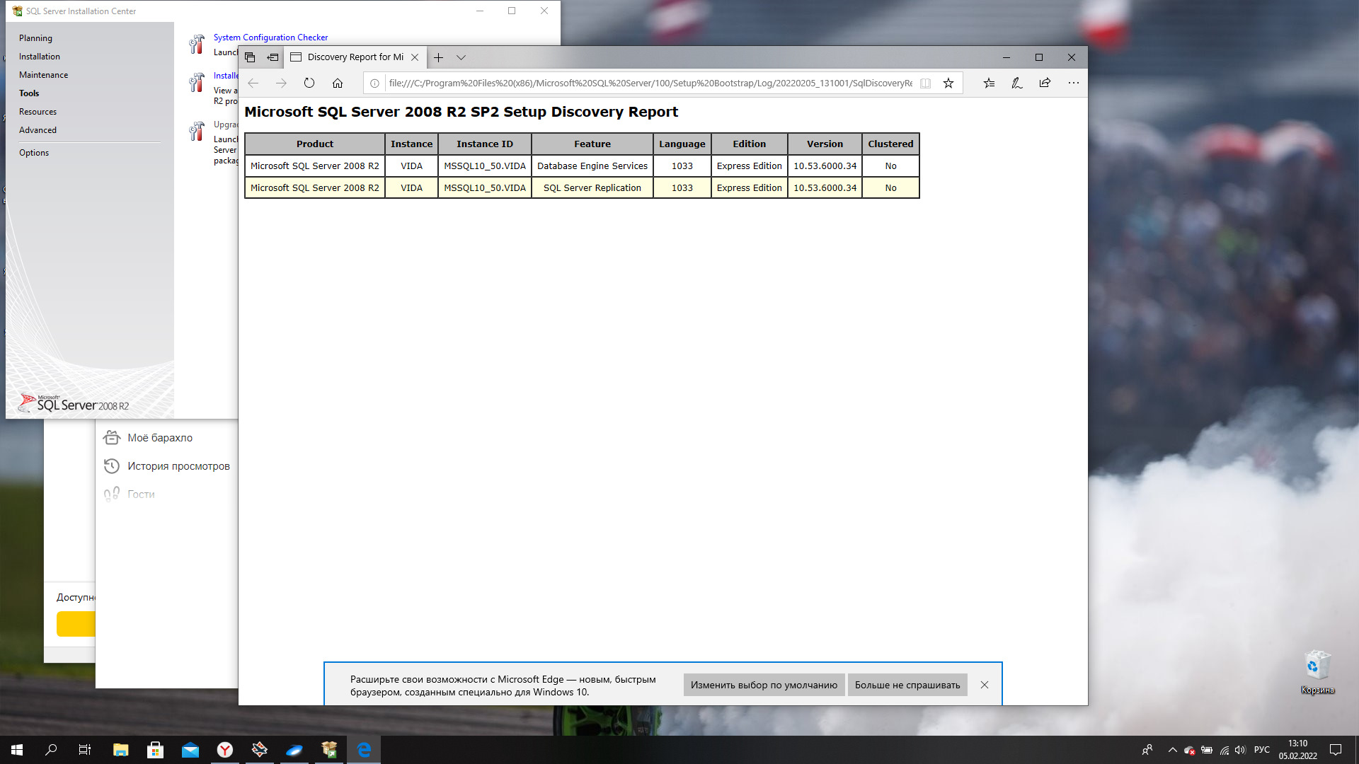Click the System Configuration Checker tool icon

click(x=197, y=45)
